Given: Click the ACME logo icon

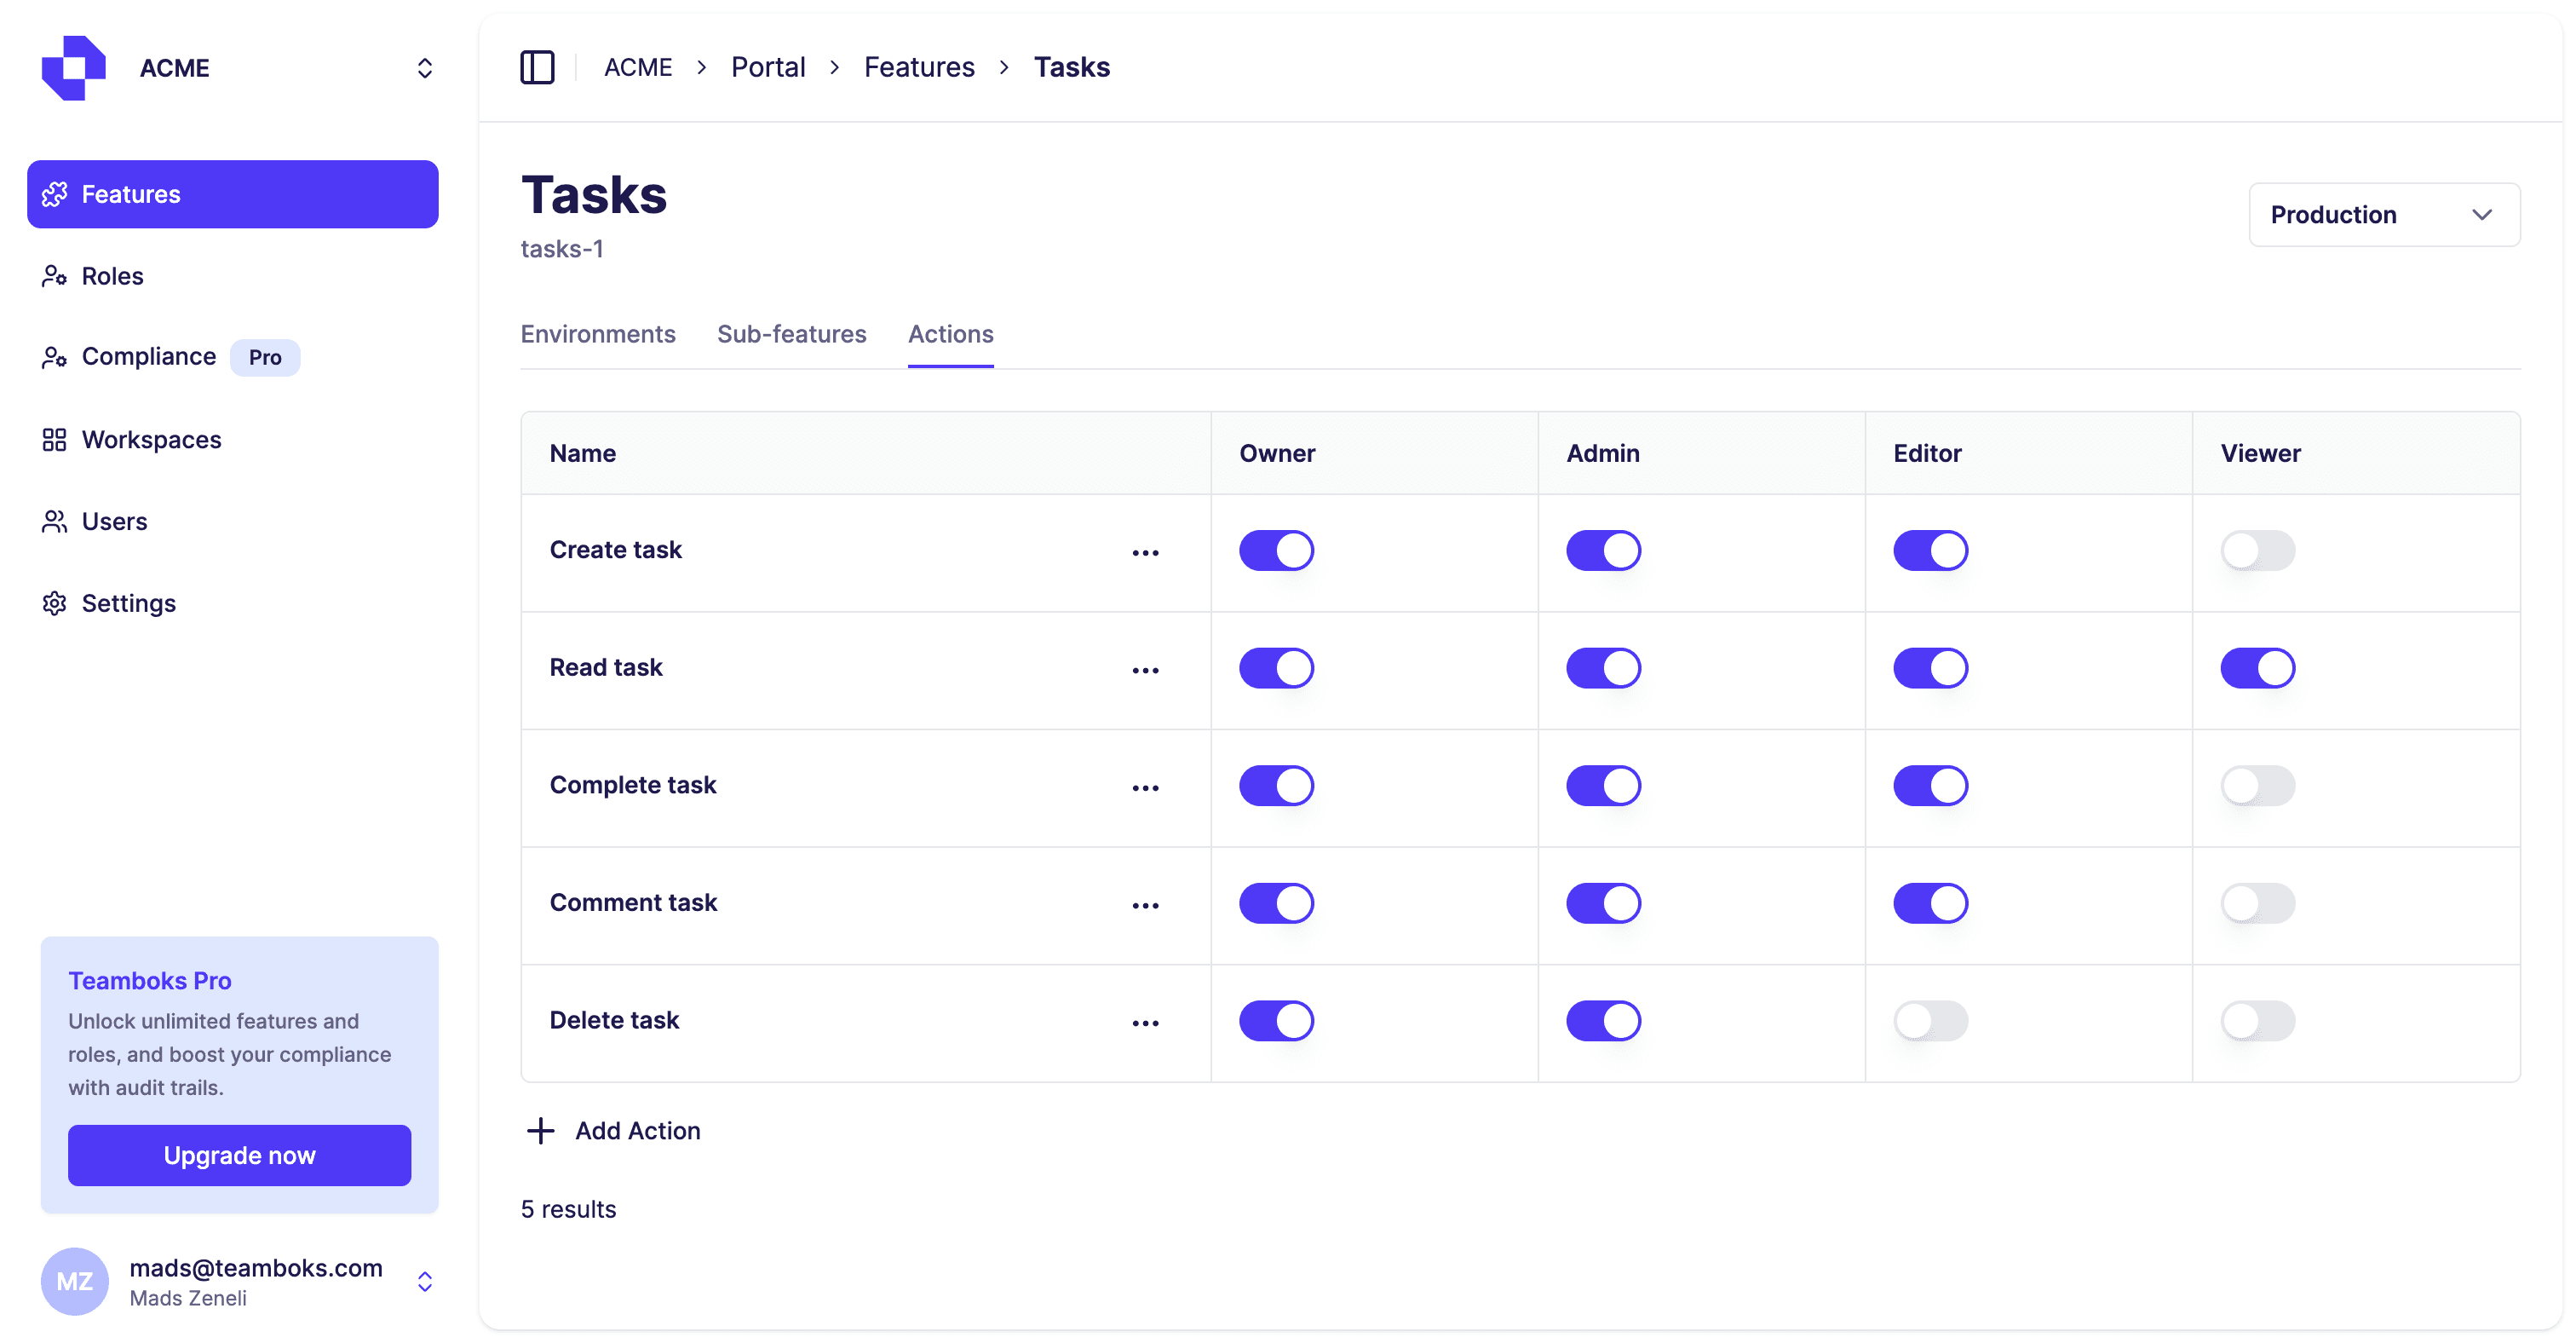Looking at the screenshot, I should (x=73, y=67).
